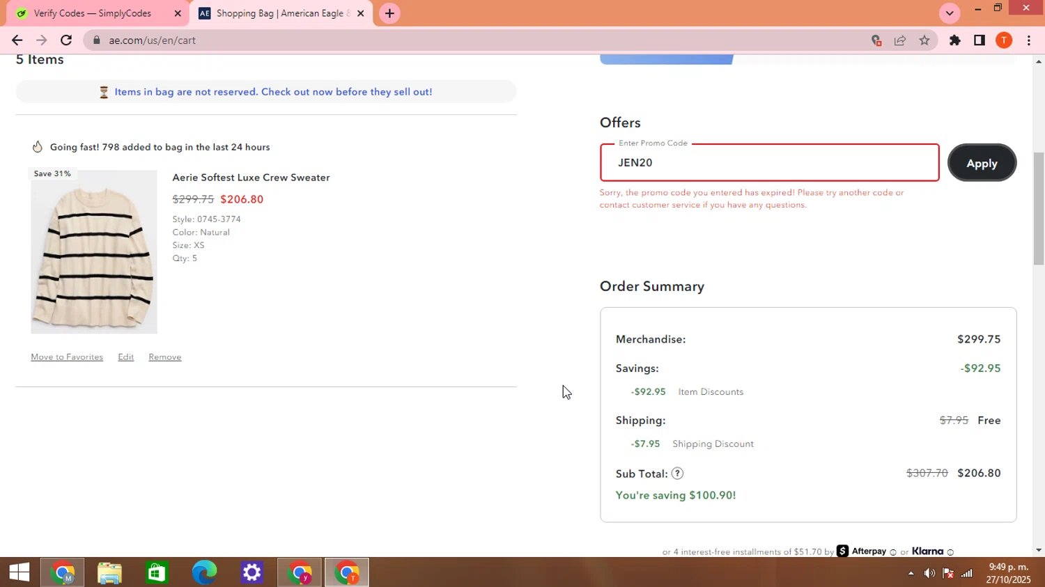Click the Order Summary heading
The height and width of the screenshot is (587, 1045).
coord(652,286)
